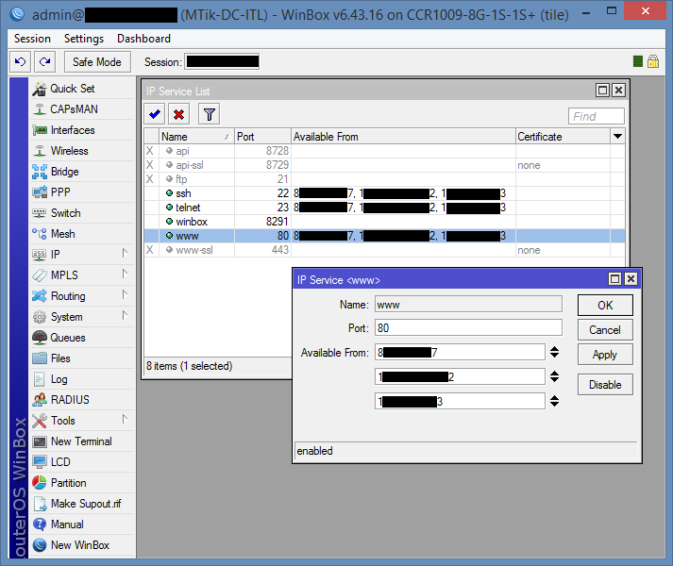Open the Interfaces menu item
673x566 pixels.
[x=81, y=130]
